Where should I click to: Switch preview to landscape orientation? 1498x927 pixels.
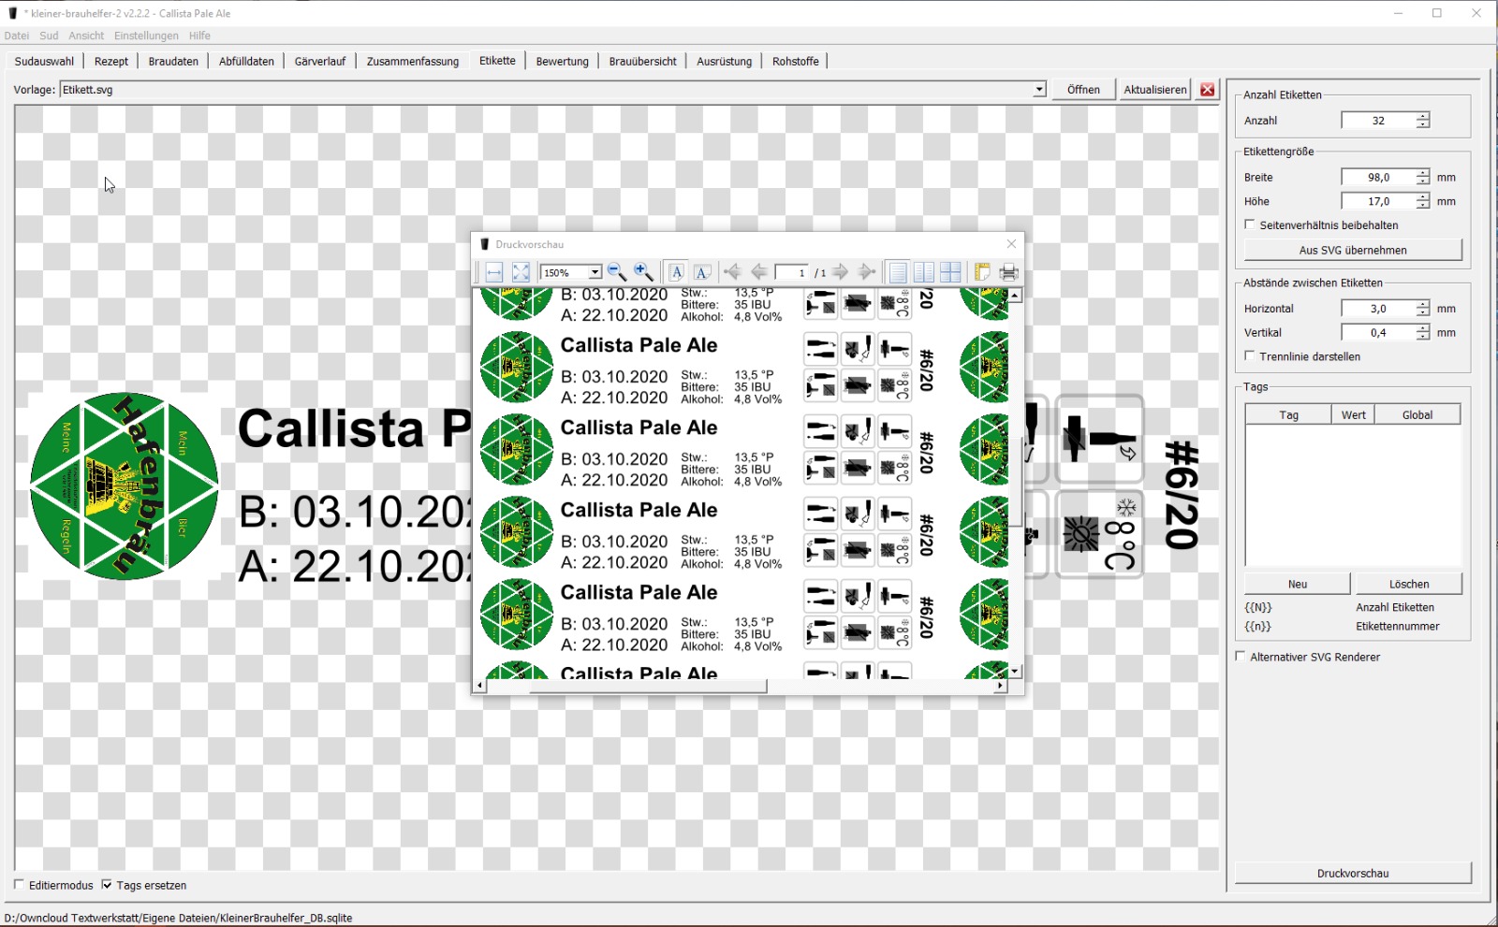(x=702, y=272)
